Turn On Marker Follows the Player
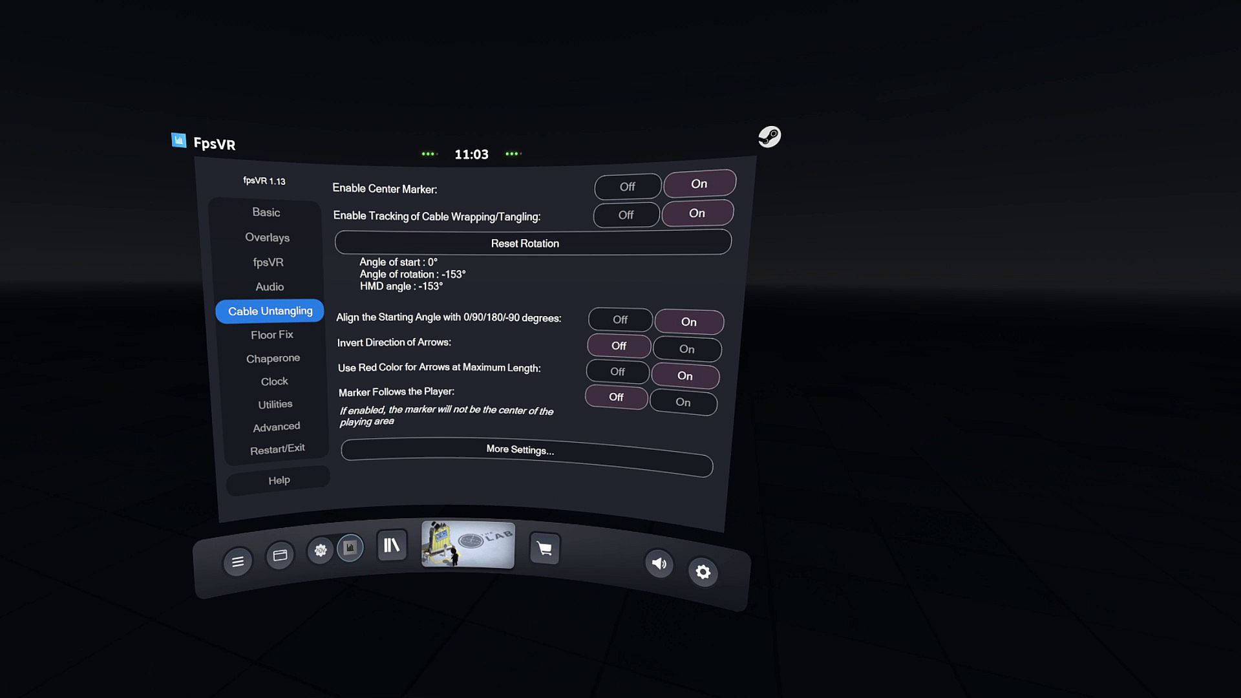Screen dimensions: 1241x698 [x=683, y=402]
